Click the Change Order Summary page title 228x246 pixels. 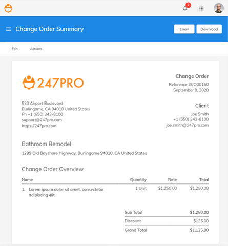(x=50, y=29)
